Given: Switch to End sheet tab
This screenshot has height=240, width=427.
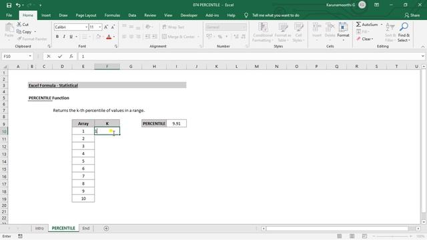Looking at the screenshot, I should click(86, 228).
